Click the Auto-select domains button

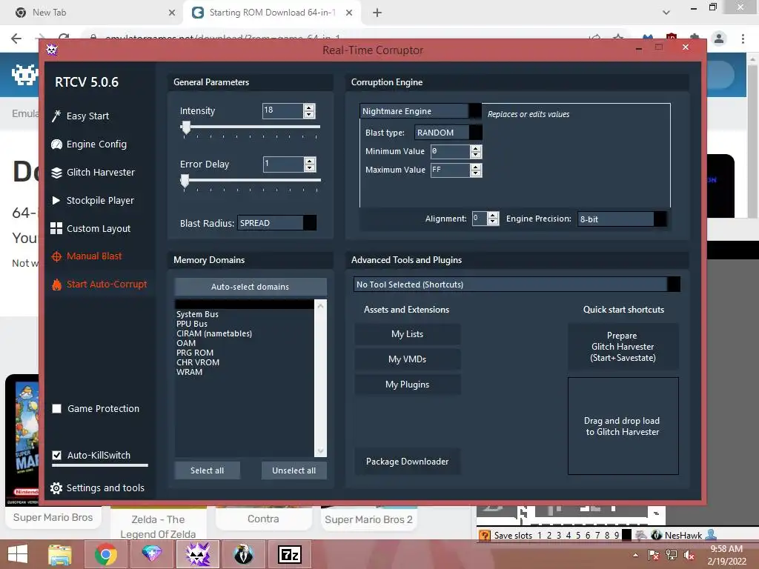[x=251, y=287]
